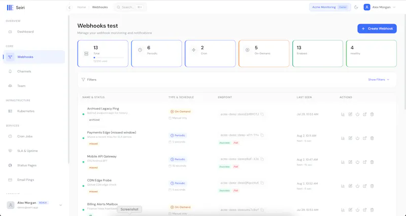Click the /fail tag on Mobile API Gateway
The height and width of the screenshot is (216, 406).
(x=235, y=167)
